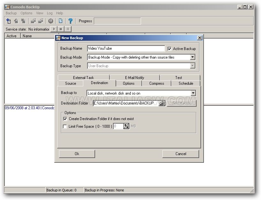Pause the service with the pause button
261x200 pixels.
coord(68,29)
